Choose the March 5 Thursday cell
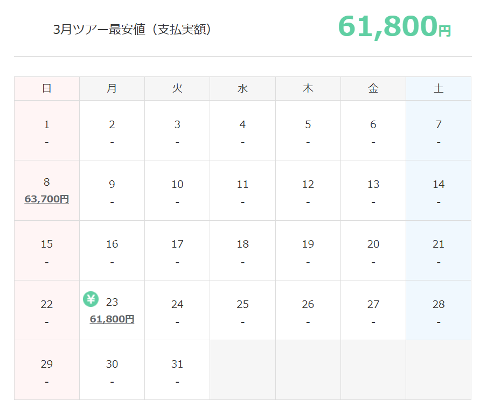 tap(308, 130)
